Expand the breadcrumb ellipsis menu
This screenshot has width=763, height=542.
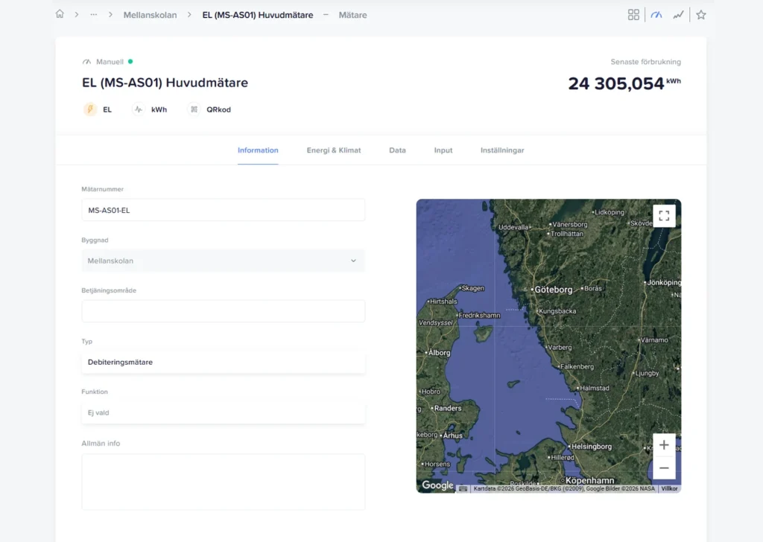pos(94,15)
